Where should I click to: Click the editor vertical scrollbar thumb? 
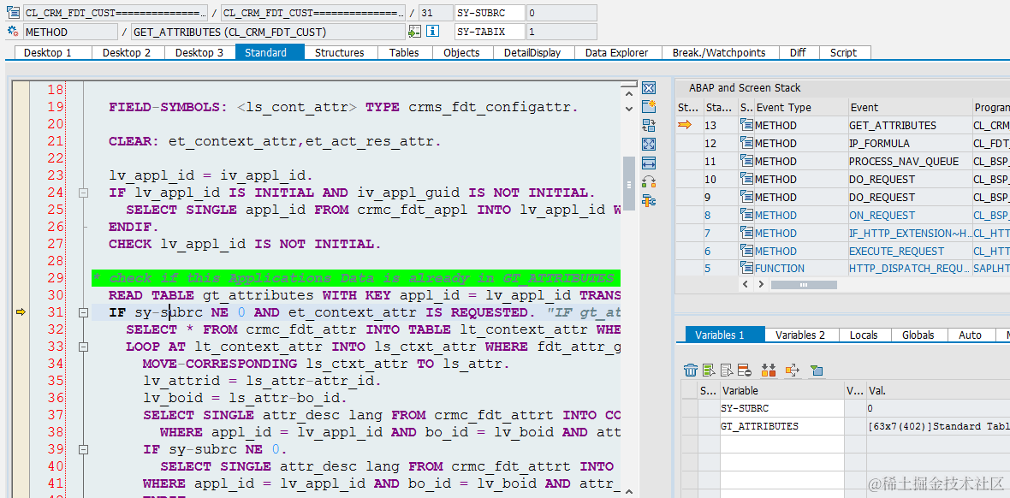click(x=628, y=183)
